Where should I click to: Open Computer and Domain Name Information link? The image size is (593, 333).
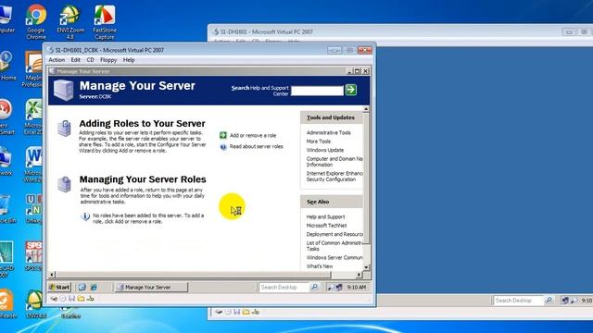point(334,162)
